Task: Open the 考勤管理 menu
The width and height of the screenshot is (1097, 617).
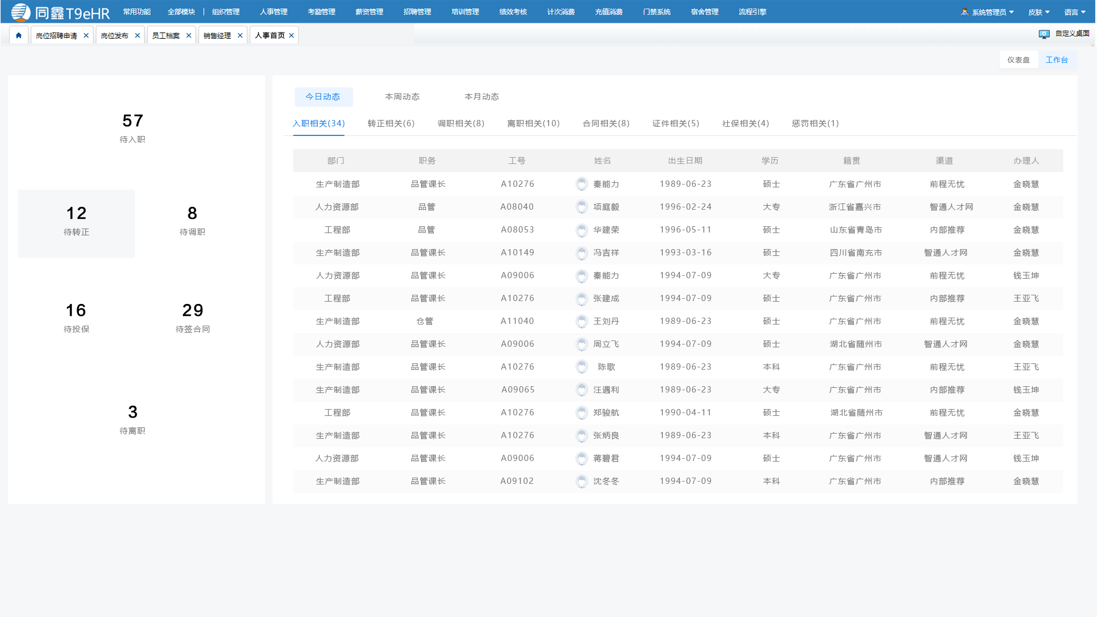Action: [x=322, y=12]
